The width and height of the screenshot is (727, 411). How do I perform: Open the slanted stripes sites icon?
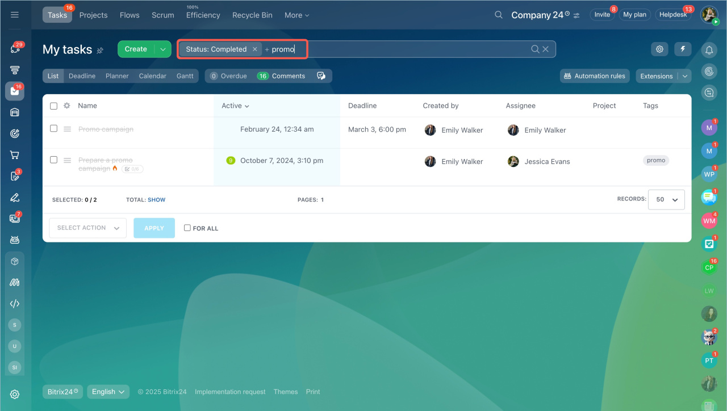pos(15,282)
